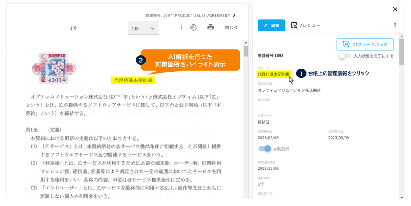This screenshot has width=411, height=206.
Task: Click the zoom percentage field showing 110
Action: click(x=138, y=28)
